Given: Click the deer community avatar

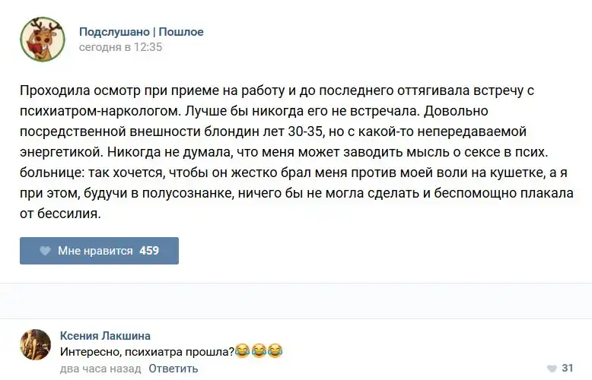Looking at the screenshot, I should coord(41,40).
